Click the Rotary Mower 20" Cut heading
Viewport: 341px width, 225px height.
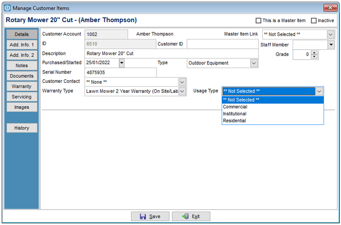pos(72,20)
